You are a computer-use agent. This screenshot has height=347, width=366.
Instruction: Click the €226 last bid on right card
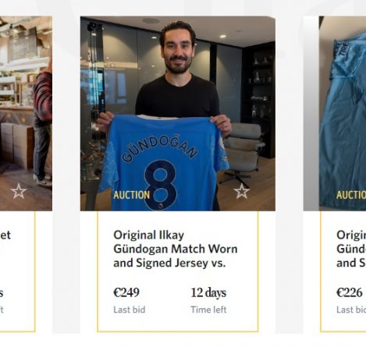[x=350, y=292]
